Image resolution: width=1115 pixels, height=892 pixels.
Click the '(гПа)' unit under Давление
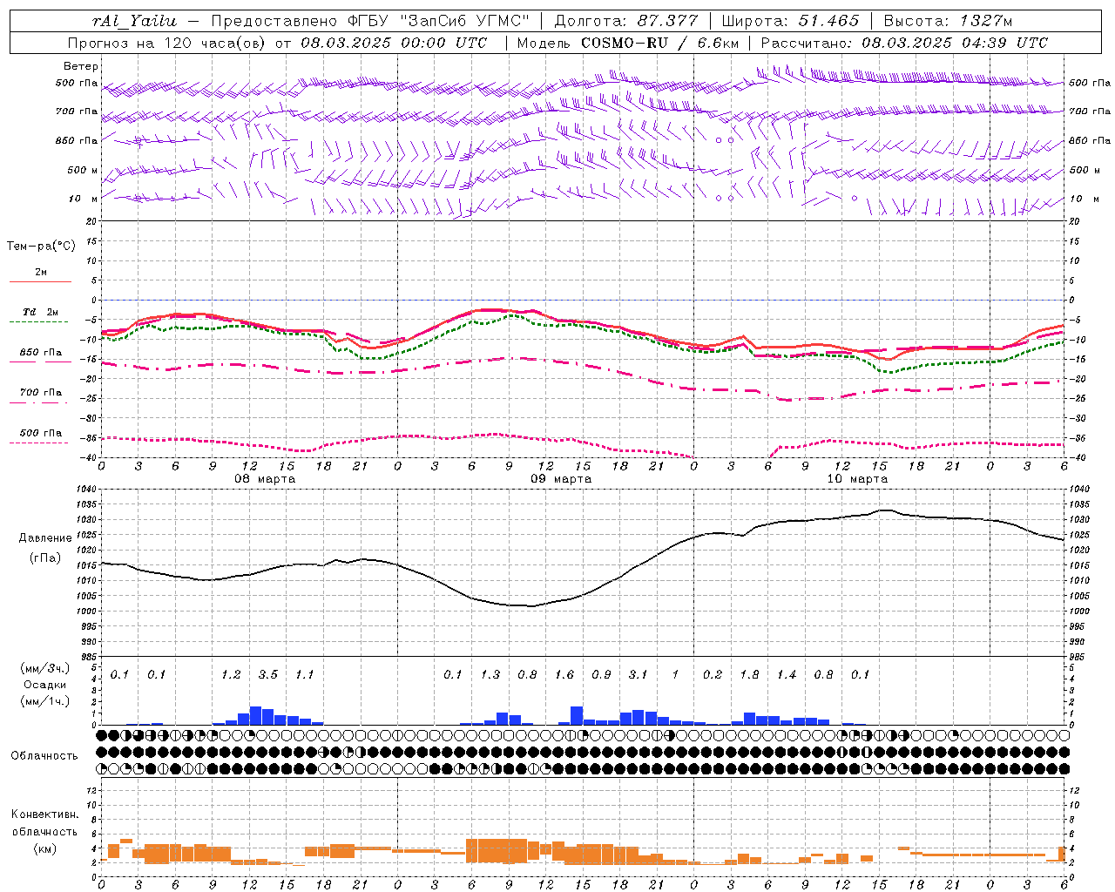pos(45,557)
